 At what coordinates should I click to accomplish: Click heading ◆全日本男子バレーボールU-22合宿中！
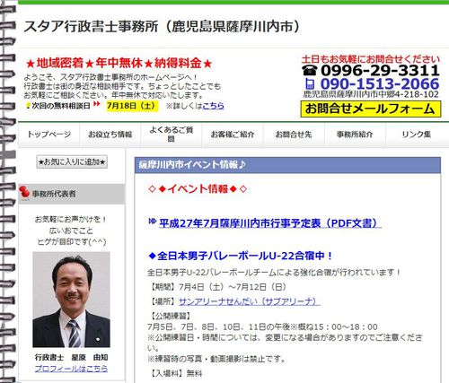(241, 256)
